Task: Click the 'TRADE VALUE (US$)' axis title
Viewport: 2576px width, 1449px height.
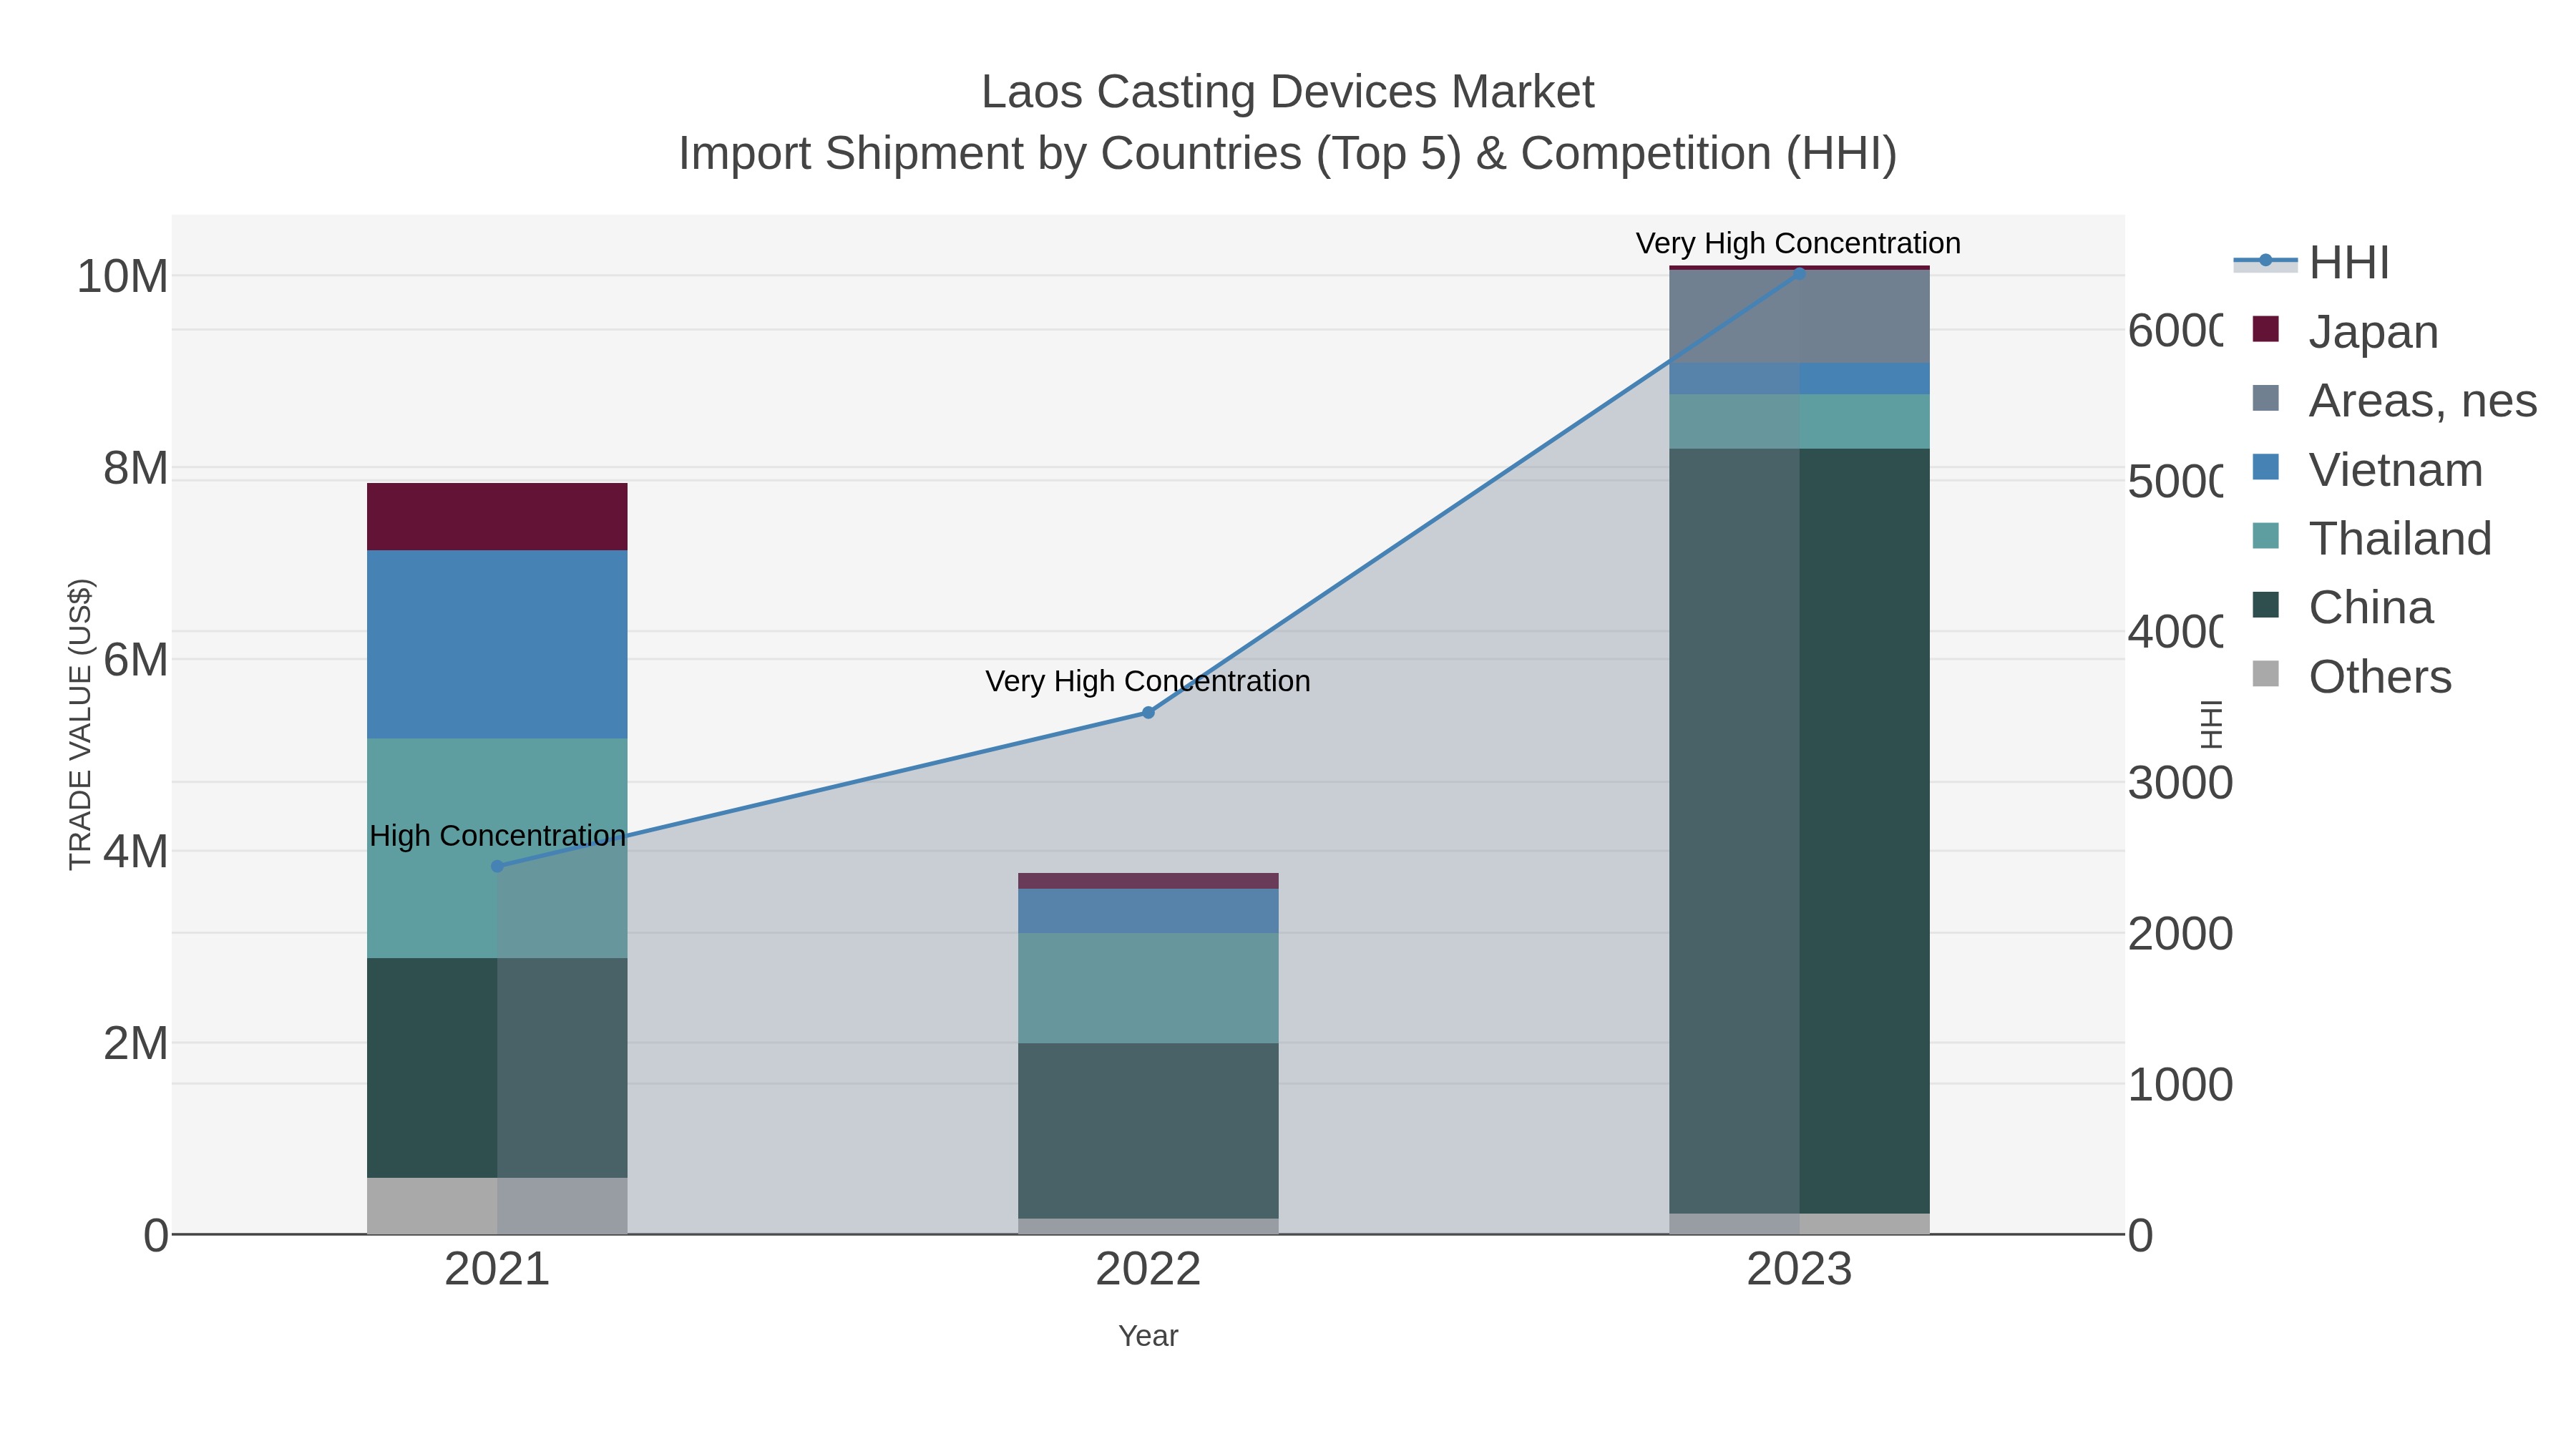Action: click(80, 724)
